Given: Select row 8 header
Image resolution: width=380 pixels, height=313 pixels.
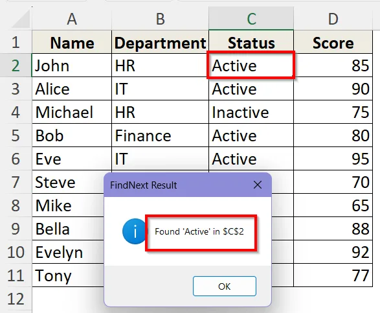Looking at the screenshot, I should [x=16, y=205].
